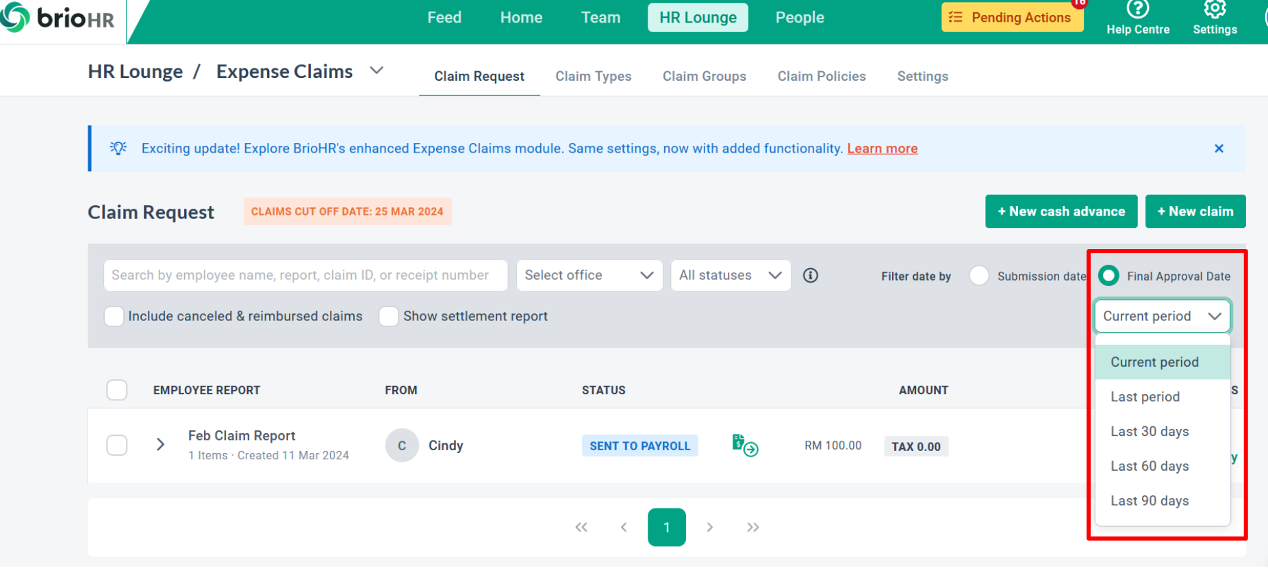This screenshot has height=570, width=1268.
Task: Open the Team menu
Action: [x=600, y=17]
